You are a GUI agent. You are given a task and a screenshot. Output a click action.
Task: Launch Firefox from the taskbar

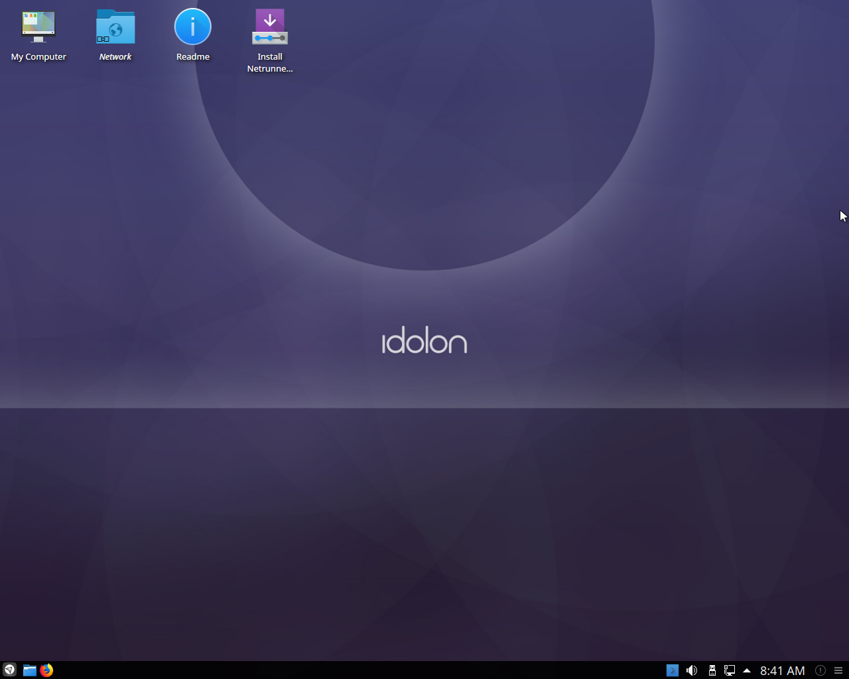[46, 670]
